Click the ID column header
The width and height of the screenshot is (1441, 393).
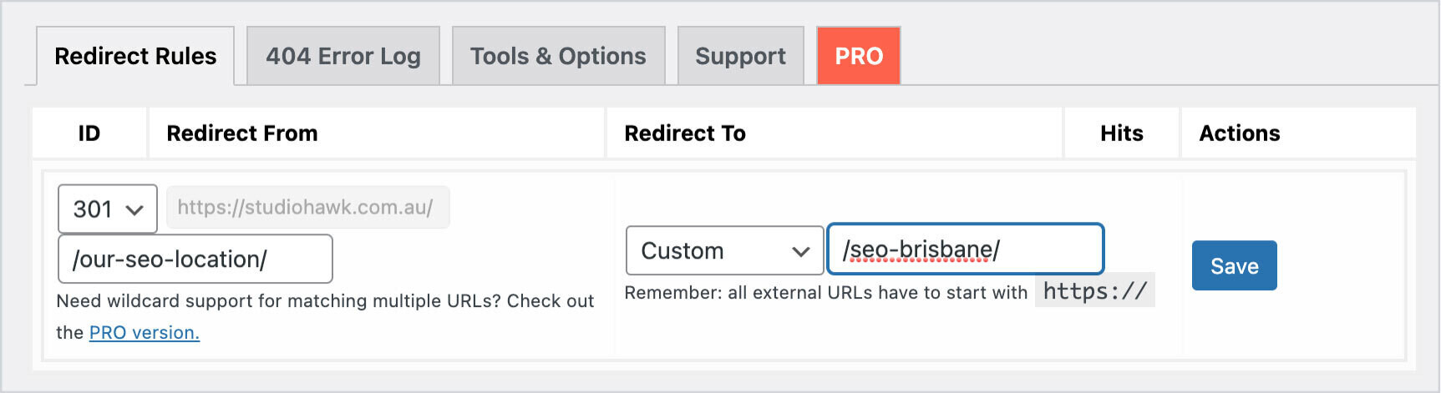89,134
